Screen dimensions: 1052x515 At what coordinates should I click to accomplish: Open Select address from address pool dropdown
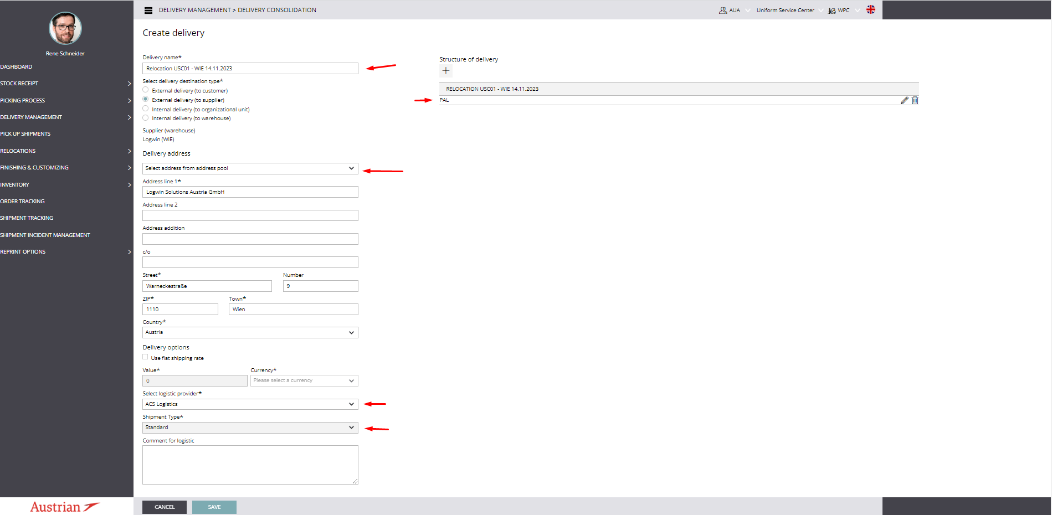click(x=250, y=168)
